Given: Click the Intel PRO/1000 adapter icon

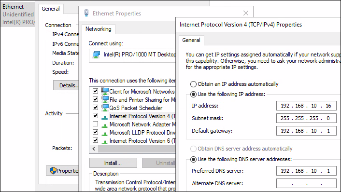Looking at the screenshot, I should pyautogui.click(x=96, y=55).
